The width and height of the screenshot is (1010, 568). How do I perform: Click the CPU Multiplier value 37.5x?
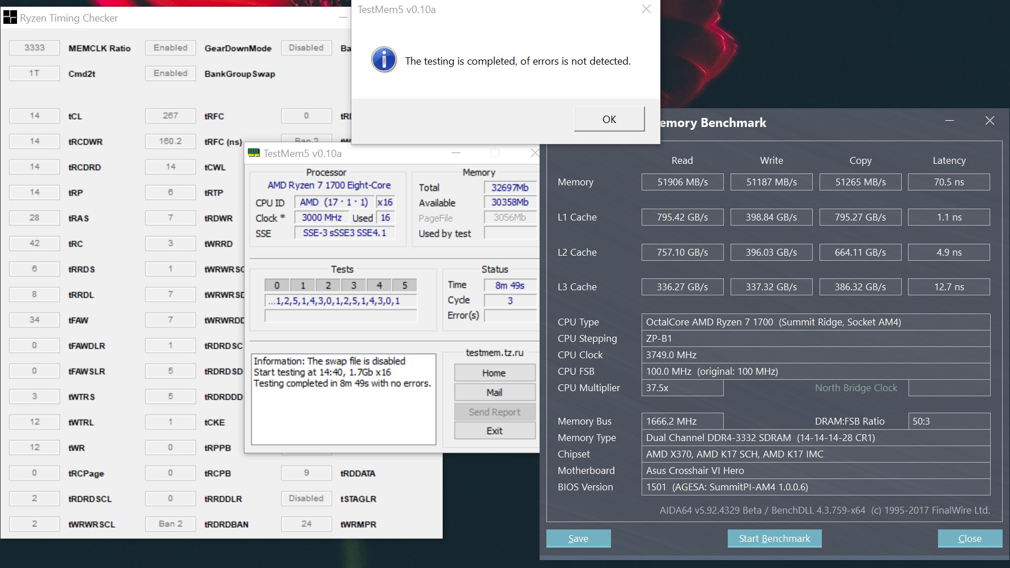pos(682,388)
